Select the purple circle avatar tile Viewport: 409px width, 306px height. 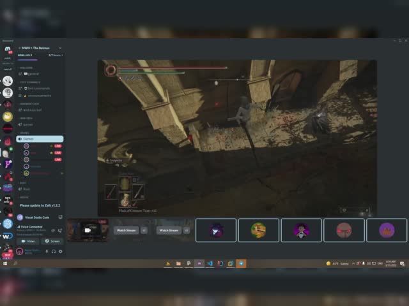[387, 230]
